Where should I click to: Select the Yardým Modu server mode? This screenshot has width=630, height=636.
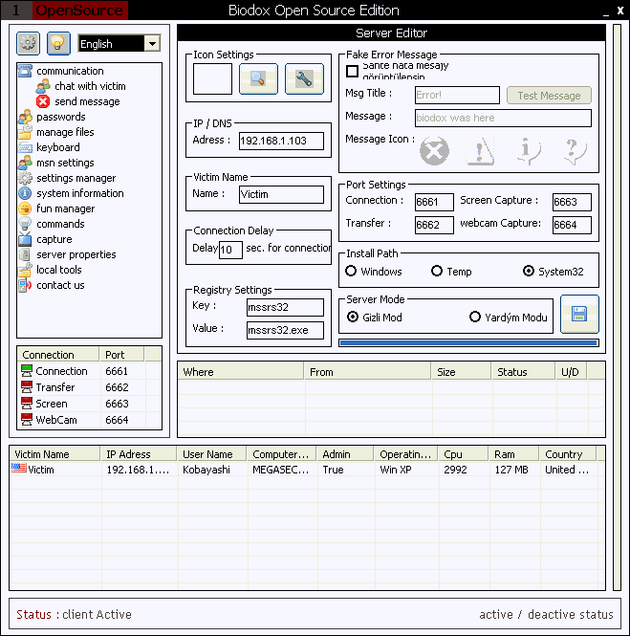(x=475, y=318)
